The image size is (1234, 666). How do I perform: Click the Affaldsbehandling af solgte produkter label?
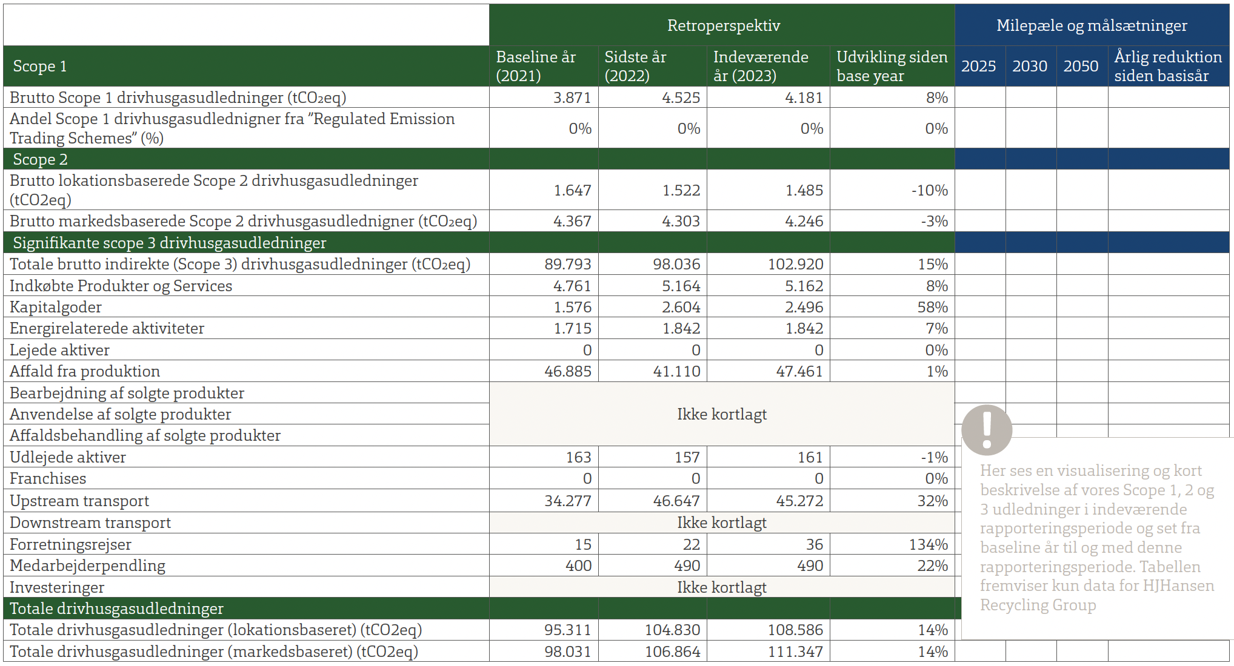pos(145,435)
